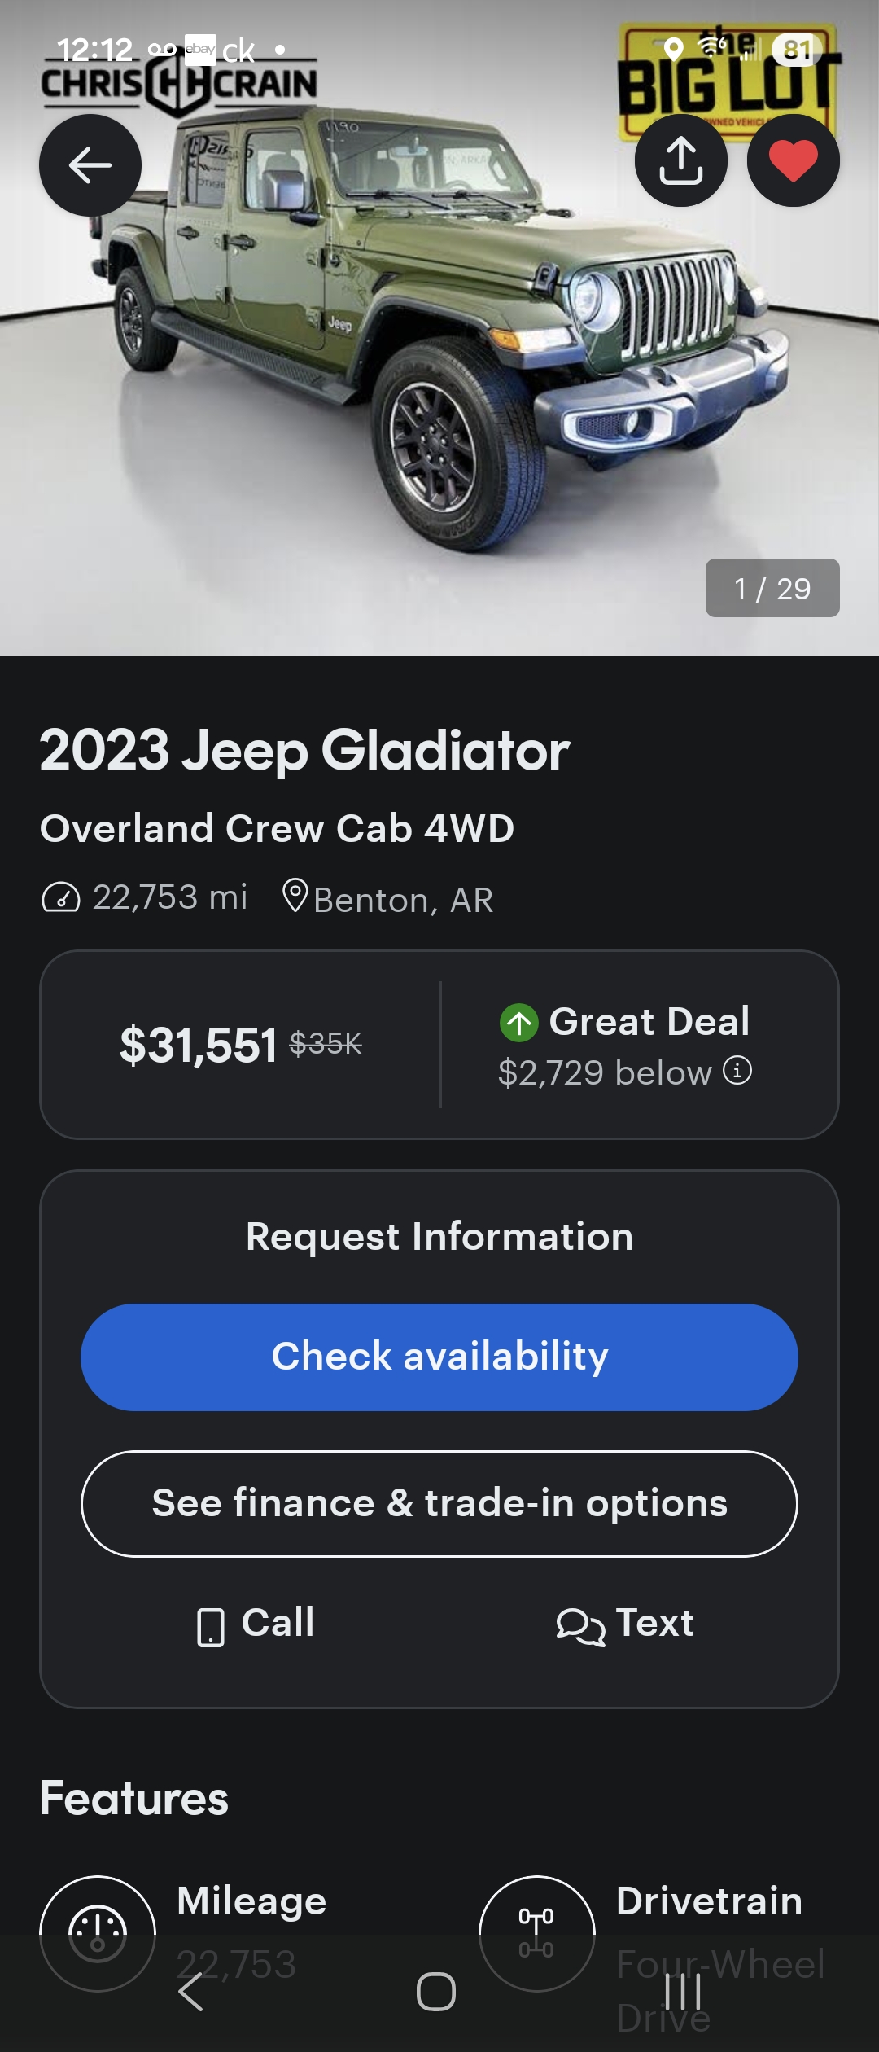Open See finance & trade-in options
The image size is (879, 2052).
439,1503
